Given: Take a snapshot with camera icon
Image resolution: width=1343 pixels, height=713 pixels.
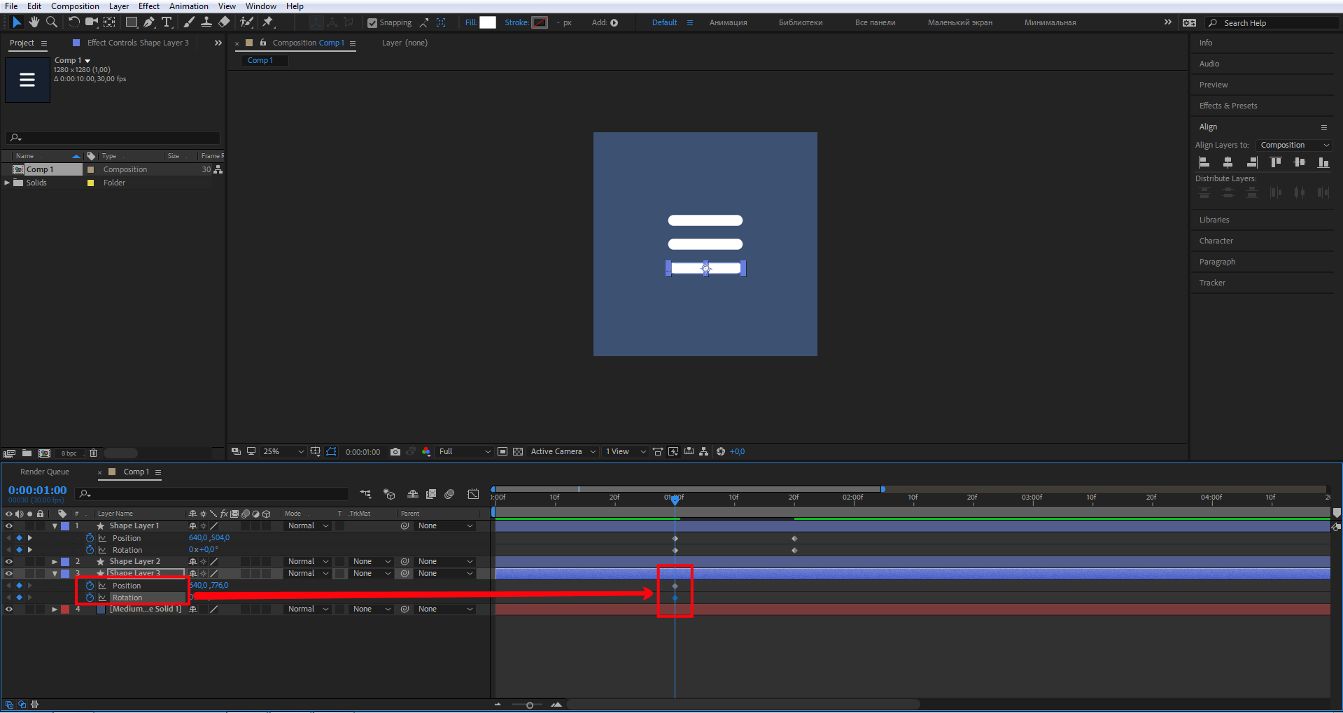Looking at the screenshot, I should pos(395,452).
